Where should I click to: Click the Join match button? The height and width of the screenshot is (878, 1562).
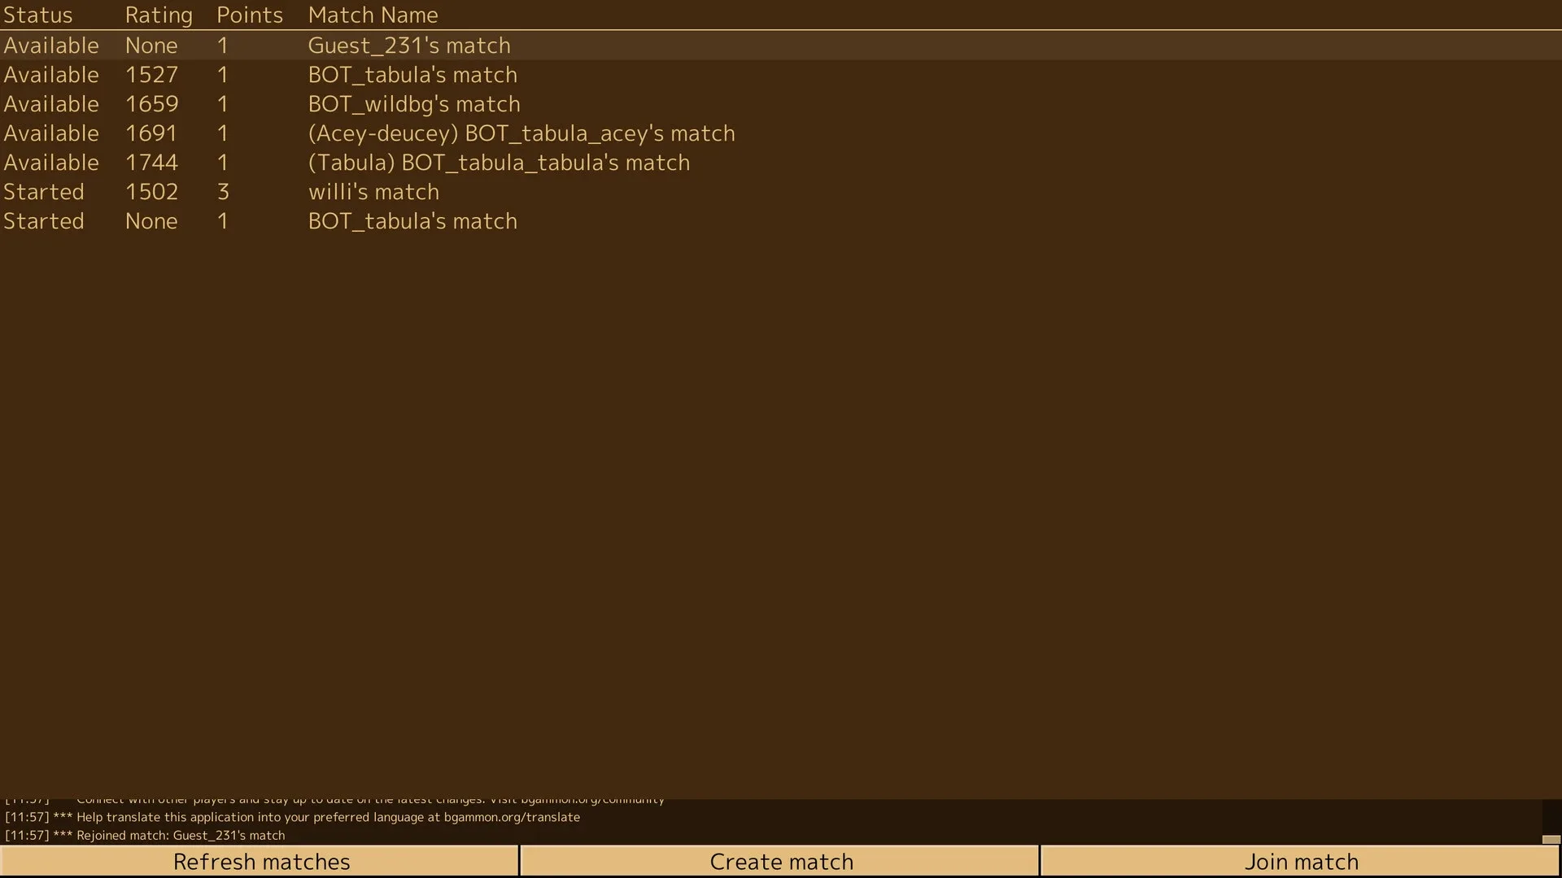click(1300, 861)
